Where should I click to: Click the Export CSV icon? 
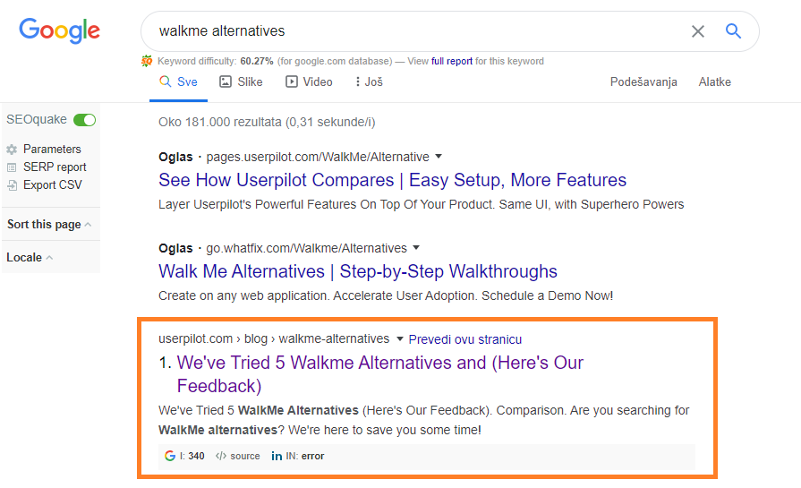(x=12, y=185)
